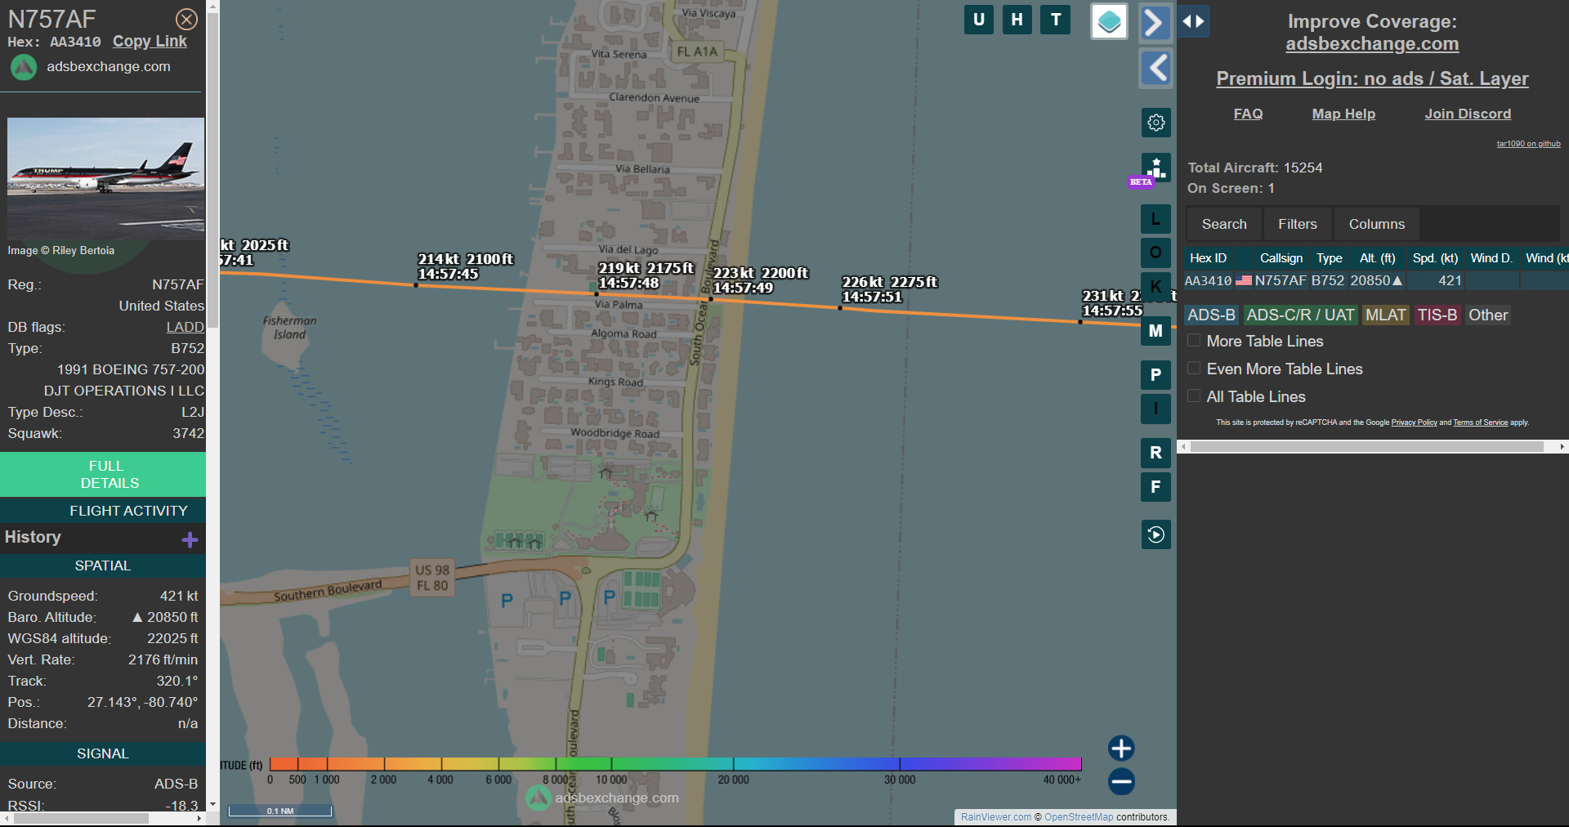
Task: Click the U map button
Action: pyautogui.click(x=979, y=20)
